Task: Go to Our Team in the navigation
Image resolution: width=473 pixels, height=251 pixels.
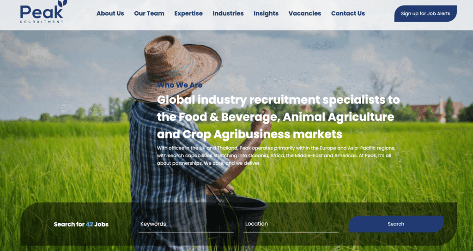Action: tap(149, 13)
